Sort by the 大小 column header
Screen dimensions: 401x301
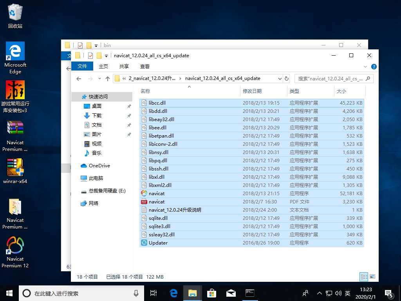pyautogui.click(x=350, y=91)
